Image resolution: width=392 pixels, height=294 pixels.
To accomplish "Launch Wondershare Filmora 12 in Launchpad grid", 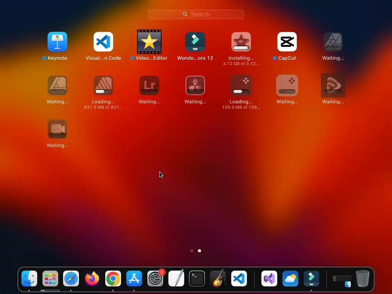I will pyautogui.click(x=195, y=42).
